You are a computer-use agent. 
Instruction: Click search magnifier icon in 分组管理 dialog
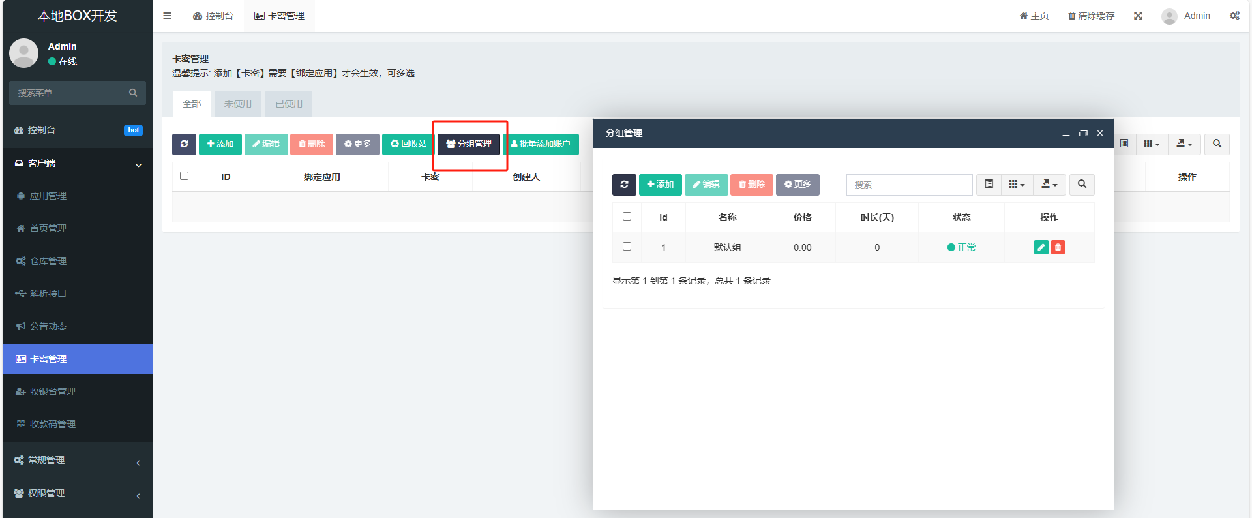tap(1082, 185)
